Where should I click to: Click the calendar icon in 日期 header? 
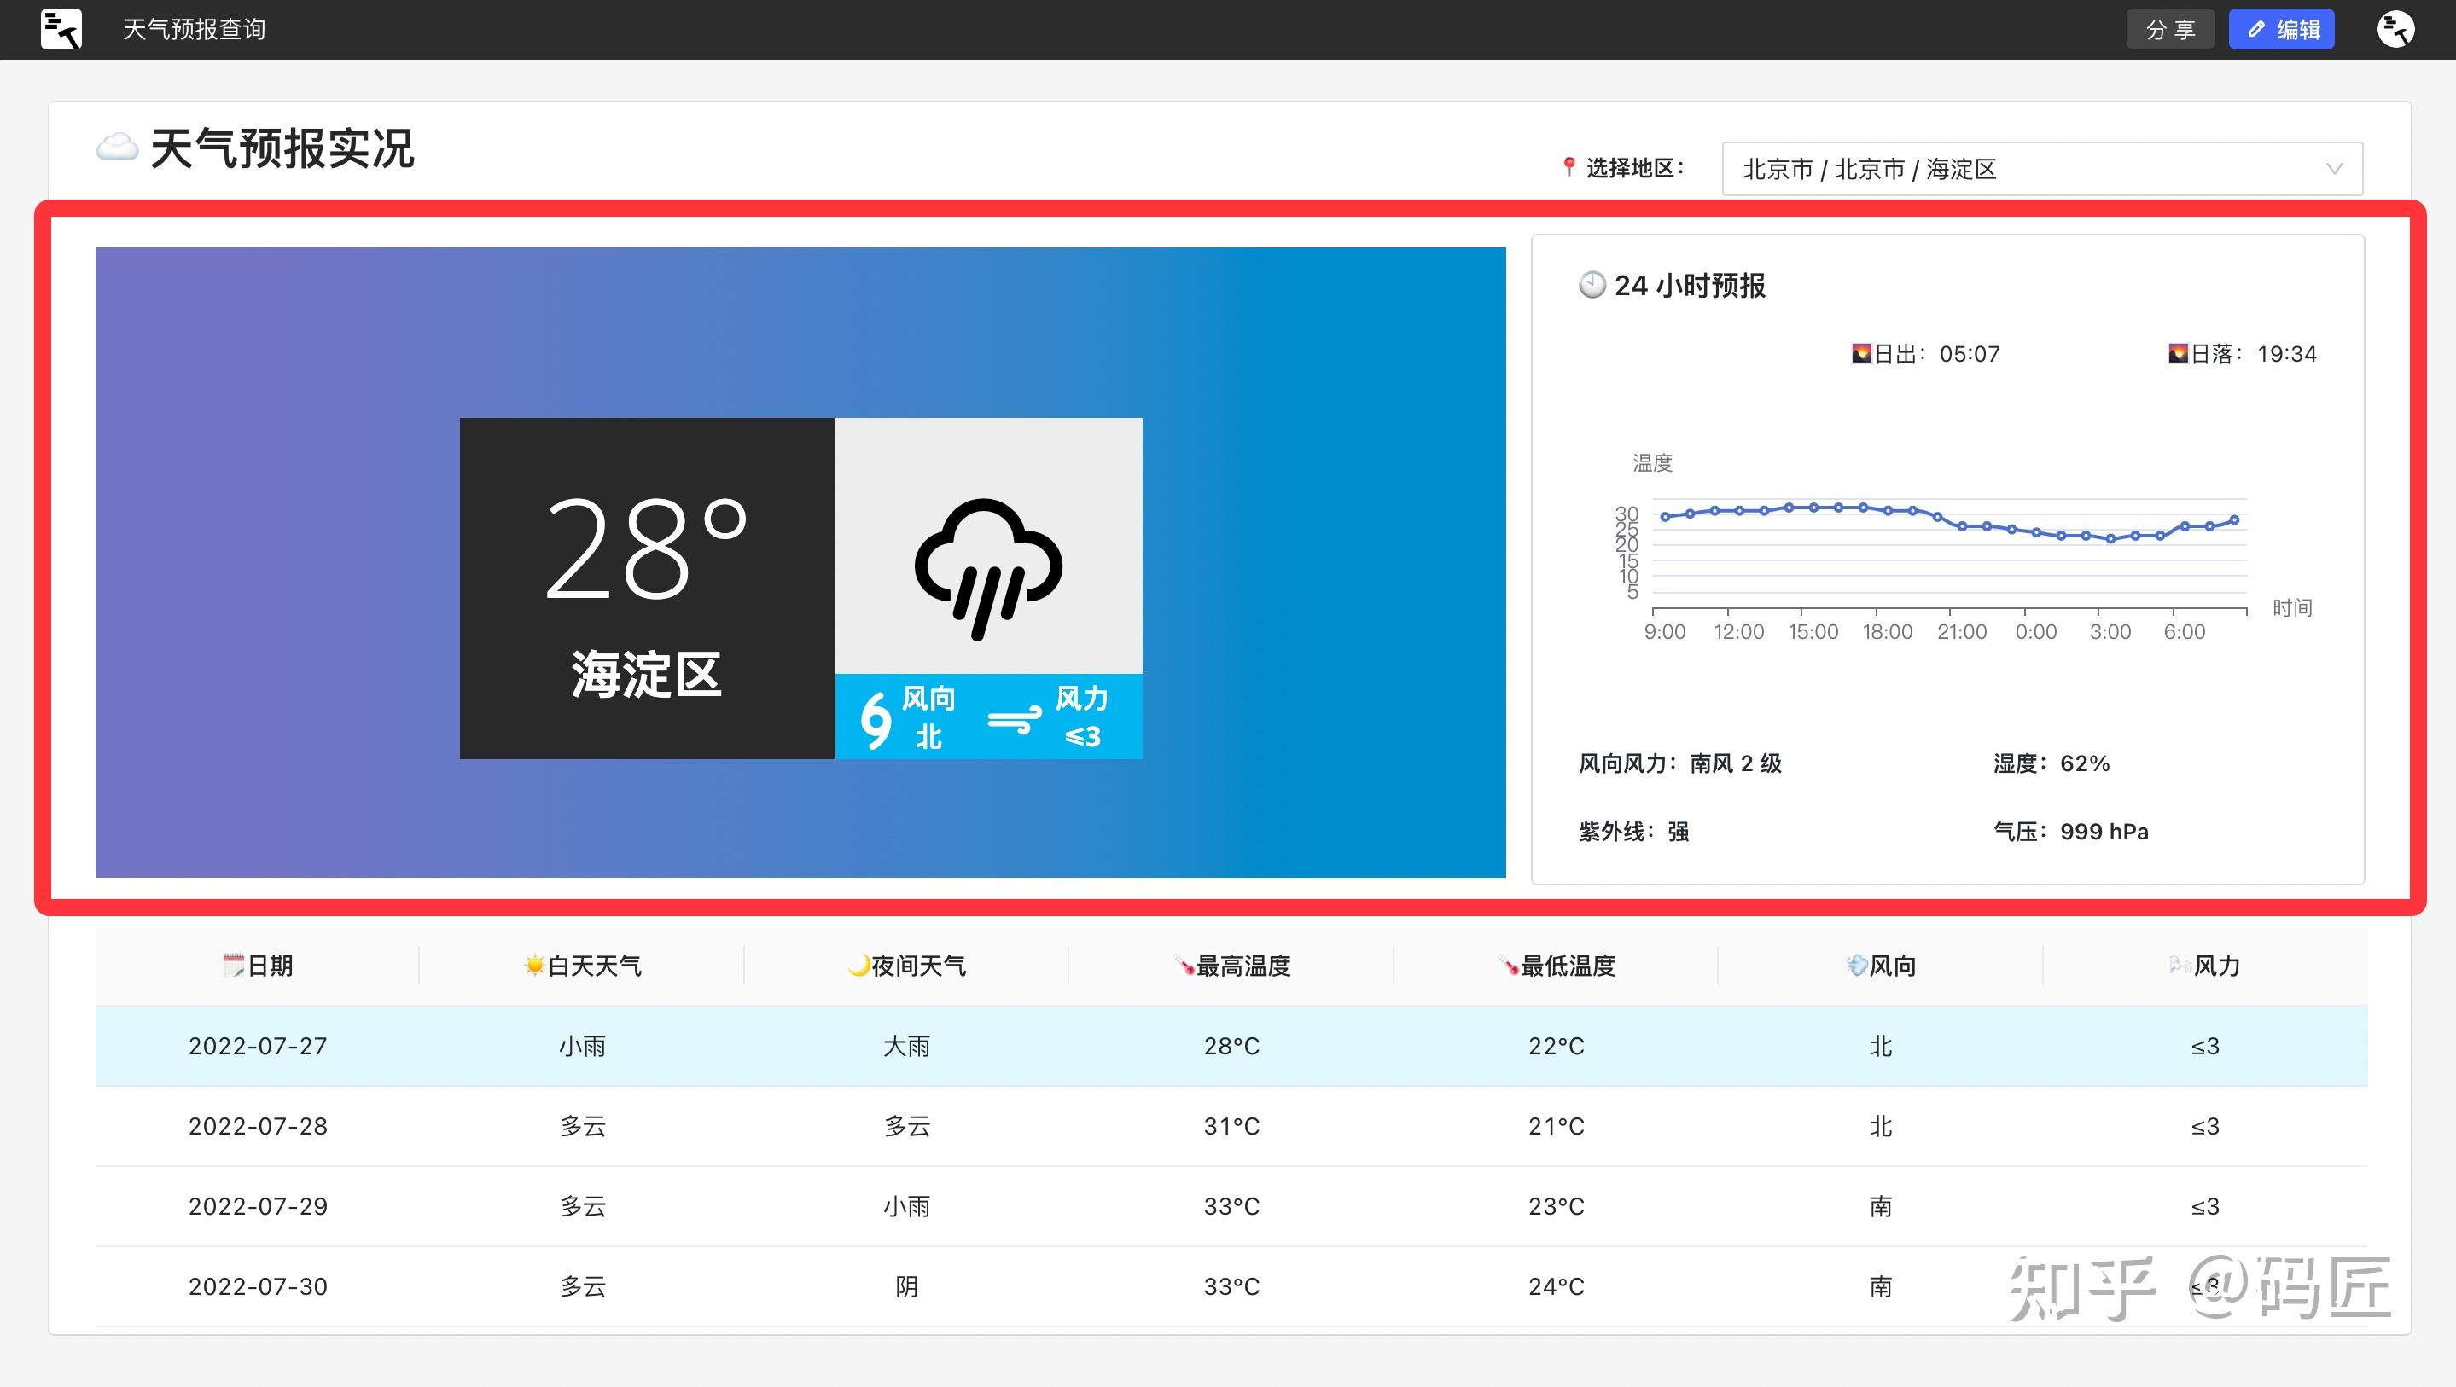234,966
